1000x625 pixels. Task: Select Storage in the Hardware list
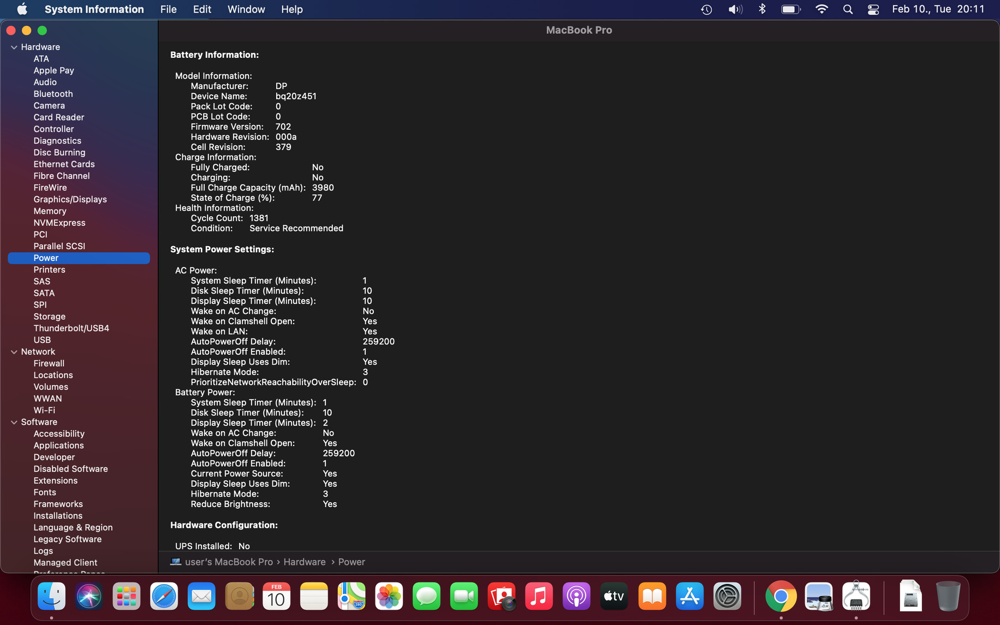49,317
